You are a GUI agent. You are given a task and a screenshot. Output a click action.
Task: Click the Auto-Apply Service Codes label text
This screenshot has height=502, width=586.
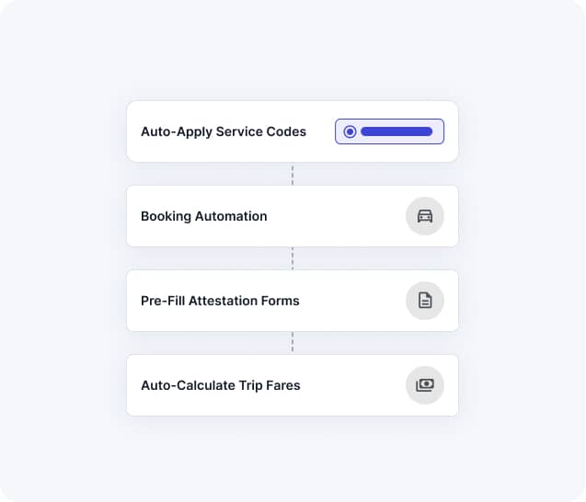click(x=224, y=131)
